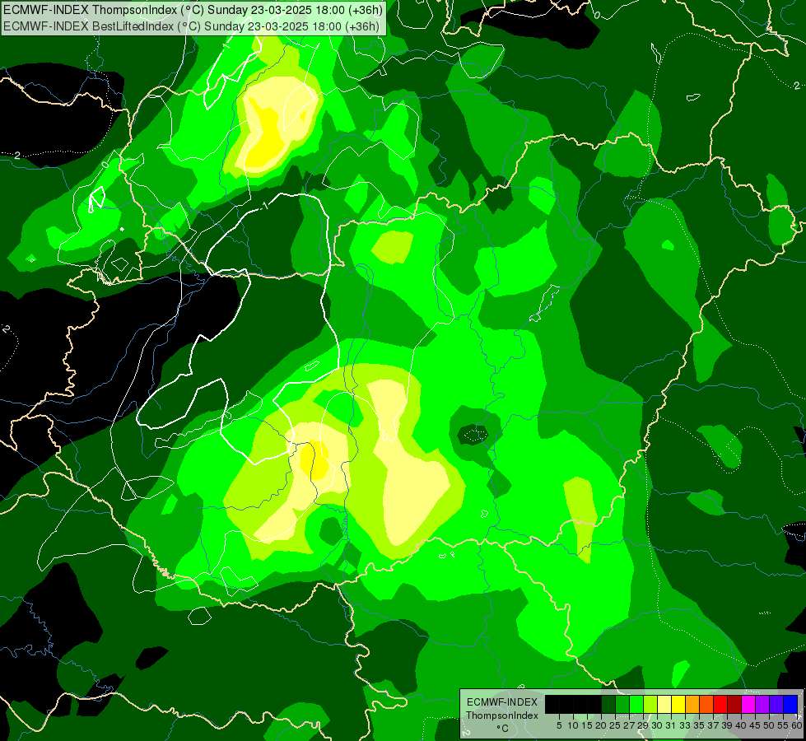
Task: Click the legend tick label 39
Action: [x=727, y=725]
